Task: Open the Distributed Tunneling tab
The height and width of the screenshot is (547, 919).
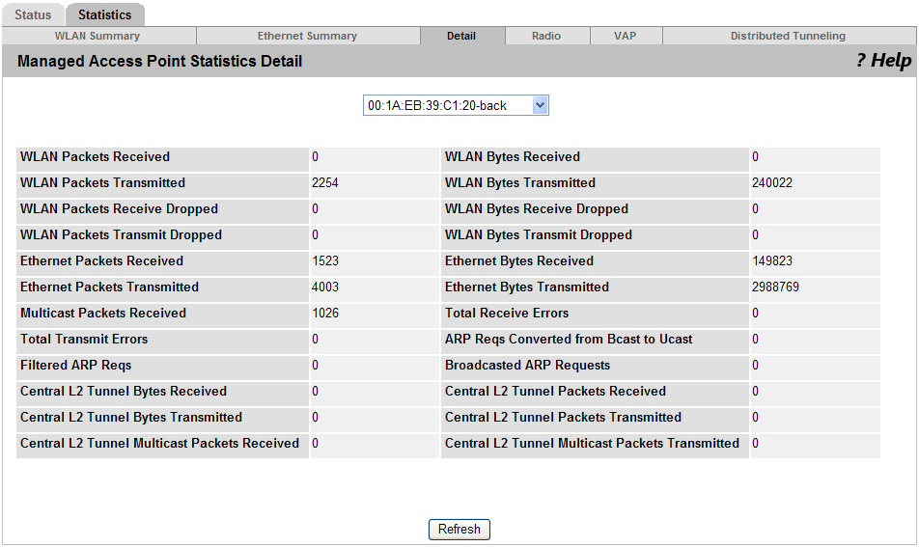Action: (789, 36)
